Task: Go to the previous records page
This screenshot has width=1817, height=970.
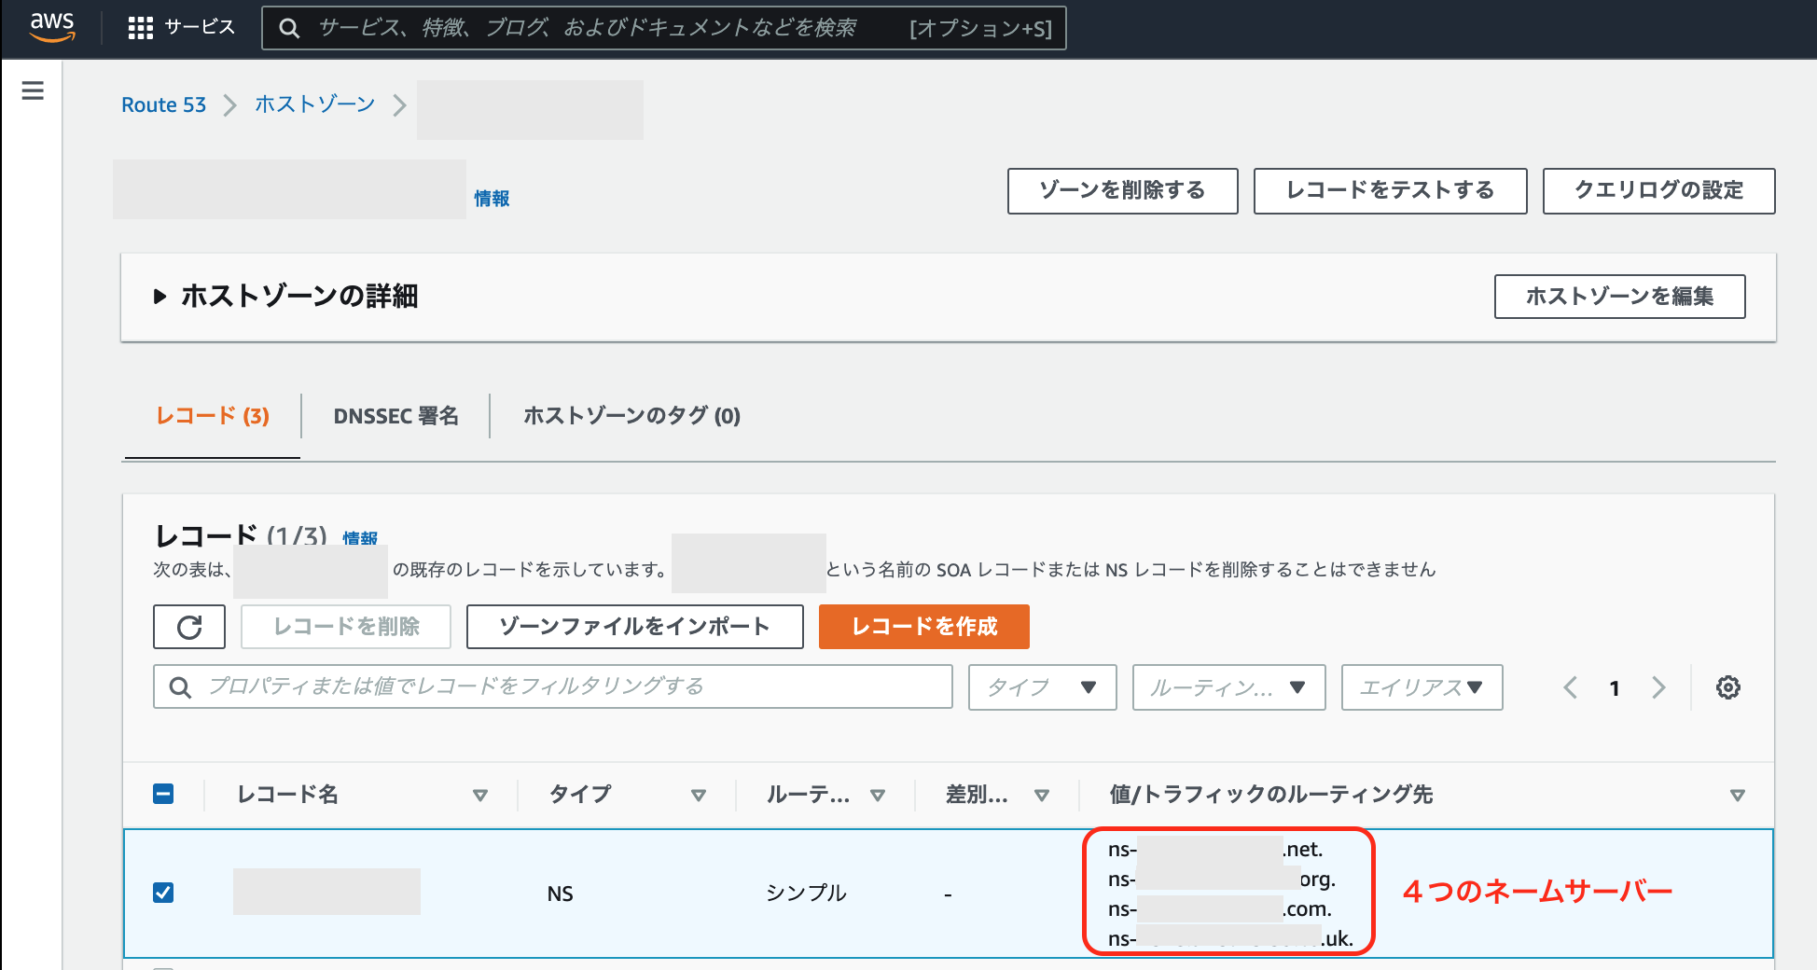Action: (x=1570, y=687)
